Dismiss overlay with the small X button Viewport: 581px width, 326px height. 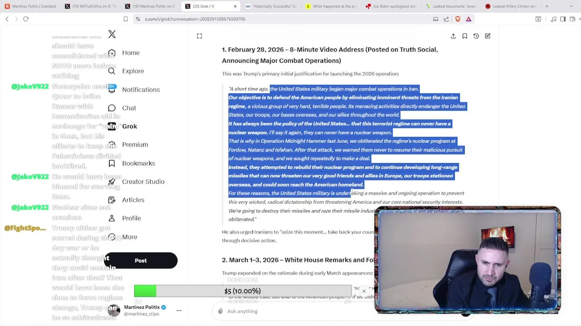[364, 291]
